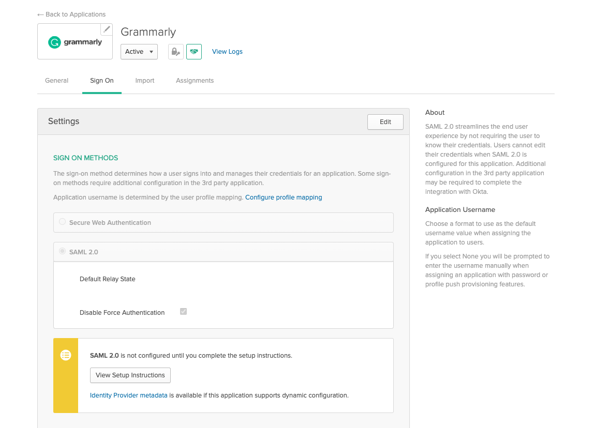Click the pencil icon on the Grammarly logo
This screenshot has width=595, height=428.
[107, 29]
